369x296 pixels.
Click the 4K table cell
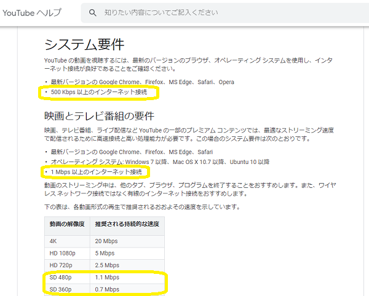pos(67,241)
